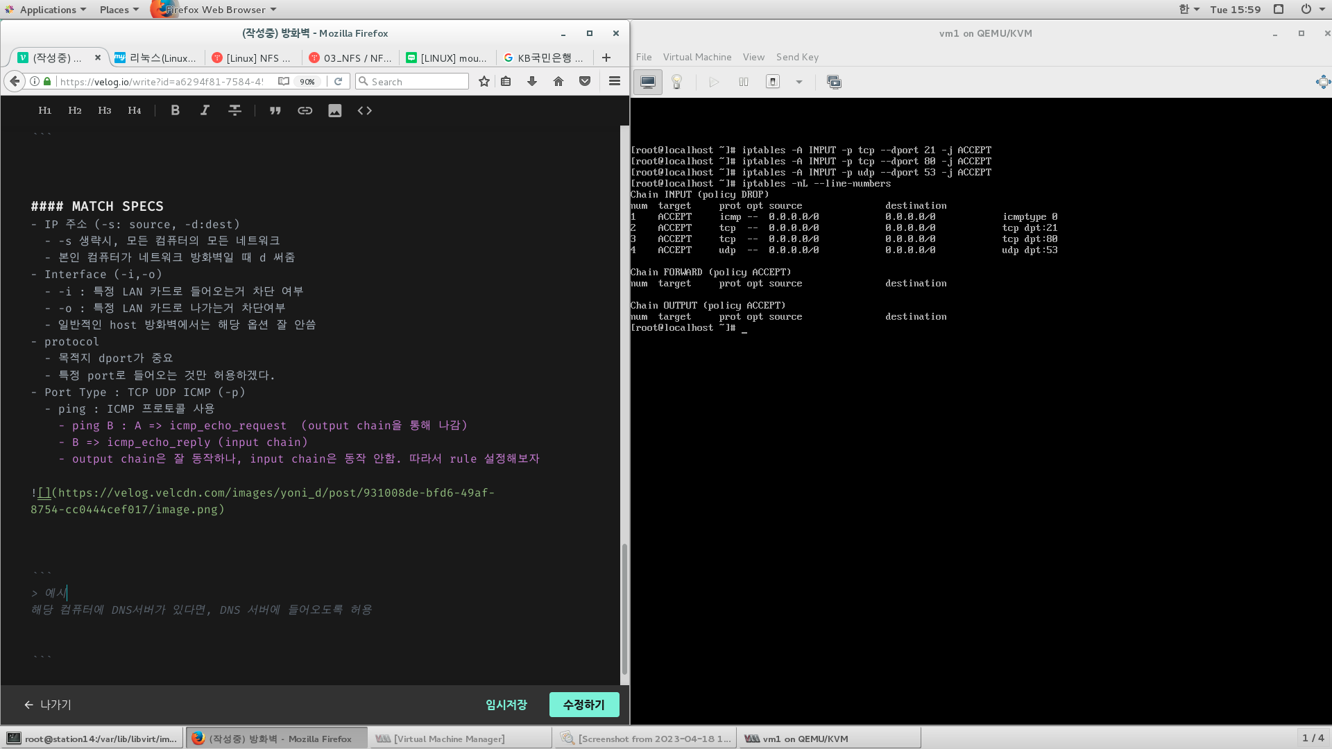Bookmark page with star icon
This screenshot has width=1332, height=749.
484,82
